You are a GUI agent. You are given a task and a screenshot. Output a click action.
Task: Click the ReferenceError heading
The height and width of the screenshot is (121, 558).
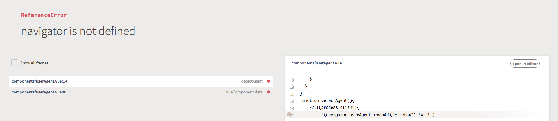(x=44, y=15)
